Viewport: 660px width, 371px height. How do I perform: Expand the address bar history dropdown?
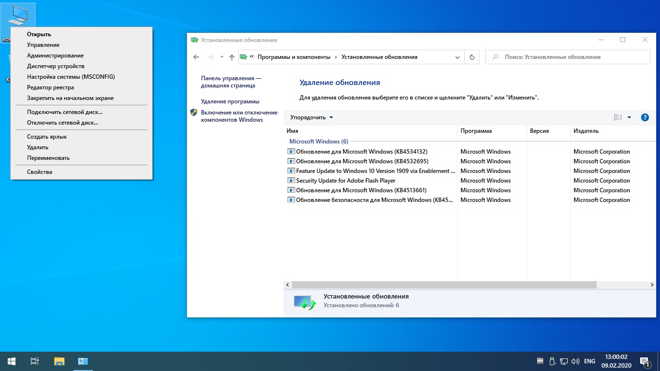pyautogui.click(x=458, y=57)
